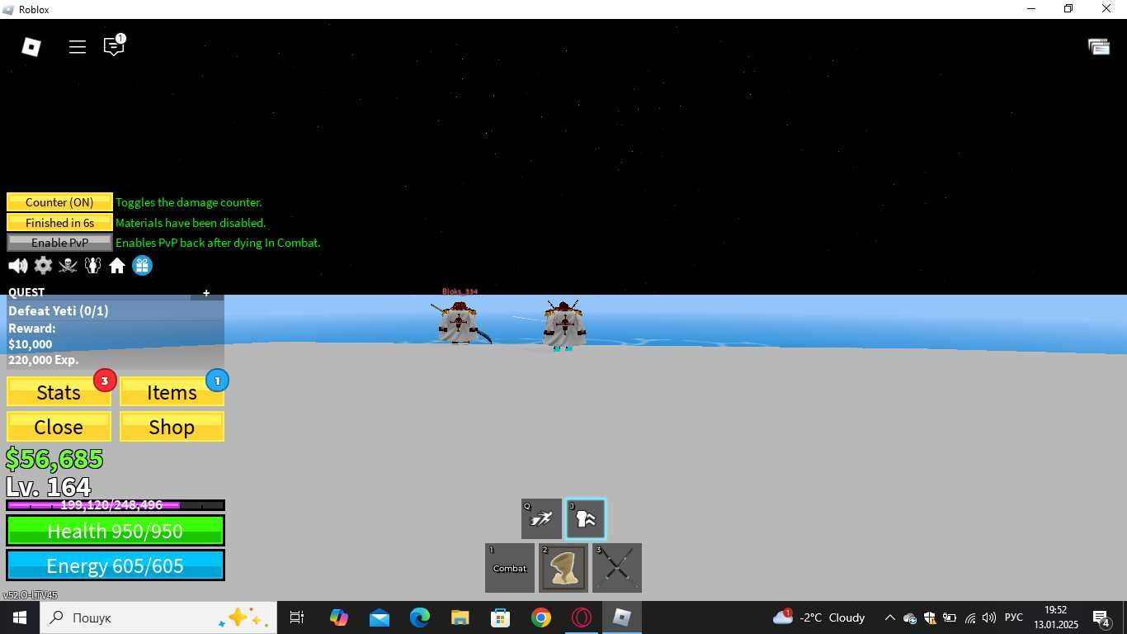The height and width of the screenshot is (634, 1127).
Task: Activate the J ability slot
Action: click(586, 519)
